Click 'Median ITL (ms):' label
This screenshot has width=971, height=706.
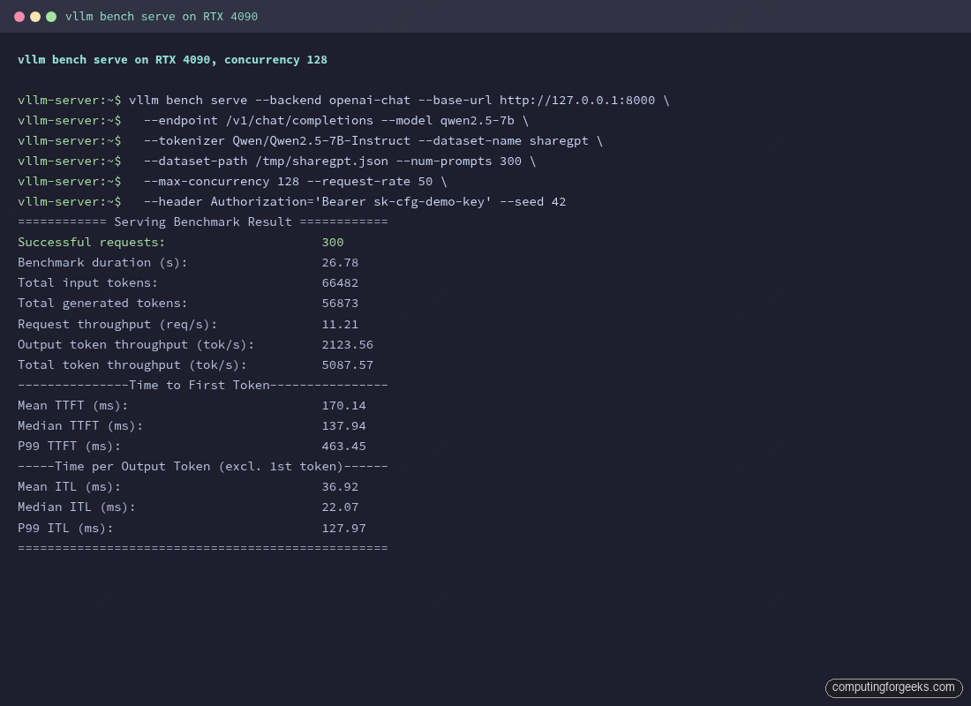coord(76,507)
